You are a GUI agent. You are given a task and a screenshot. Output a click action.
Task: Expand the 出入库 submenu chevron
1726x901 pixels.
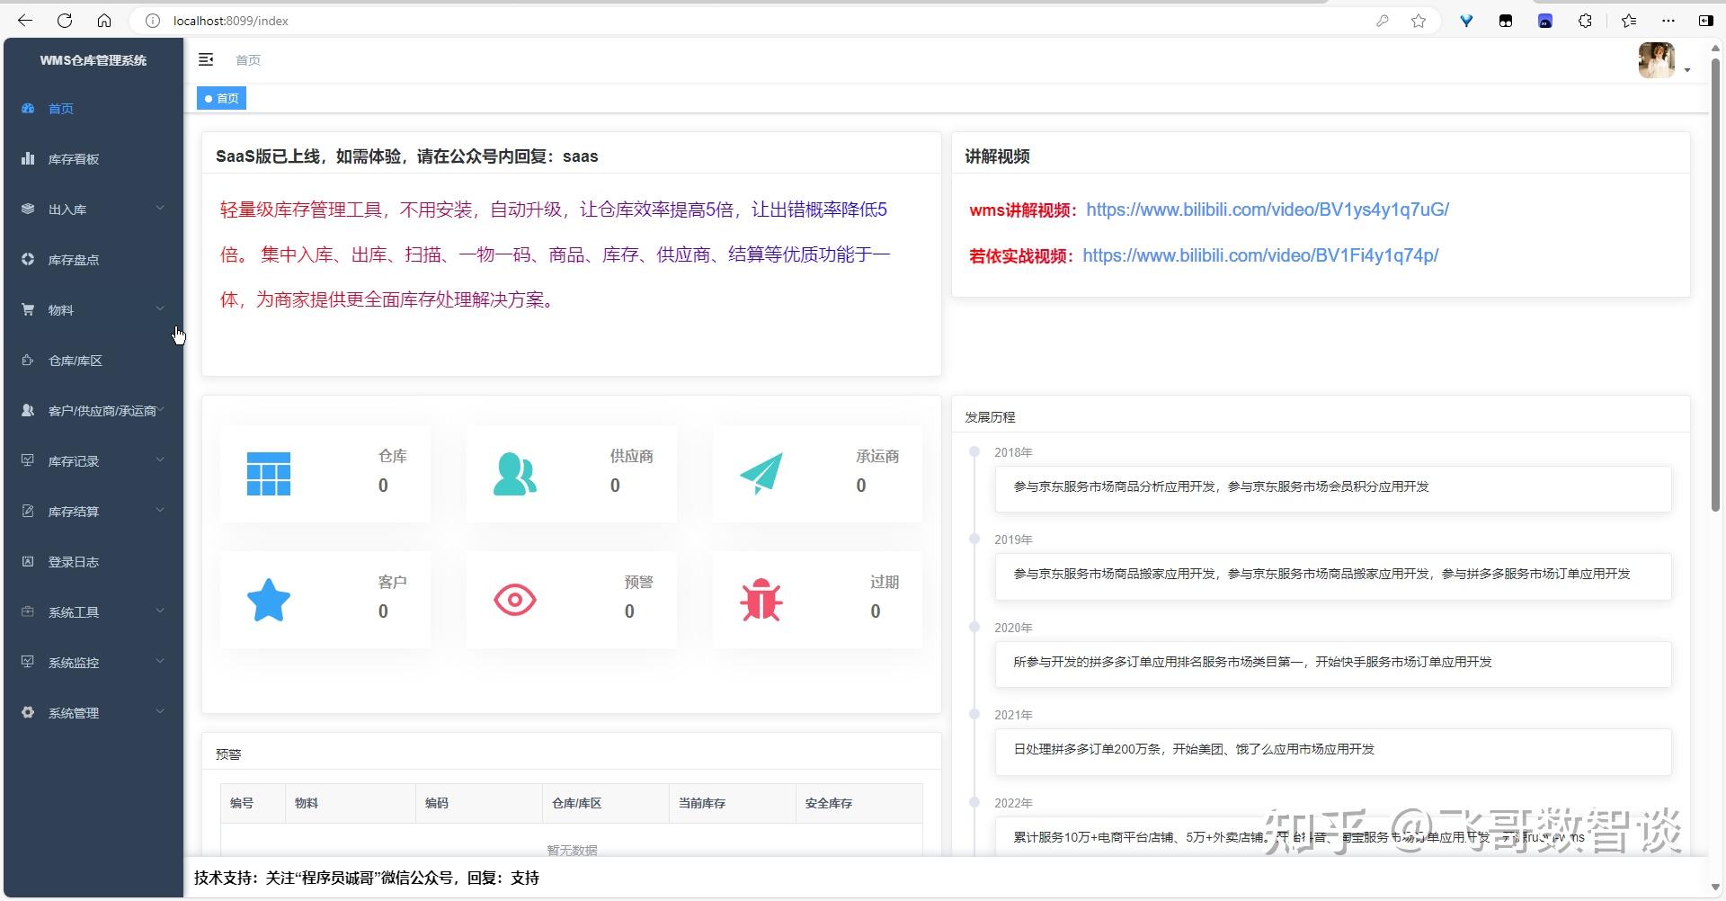tap(160, 209)
